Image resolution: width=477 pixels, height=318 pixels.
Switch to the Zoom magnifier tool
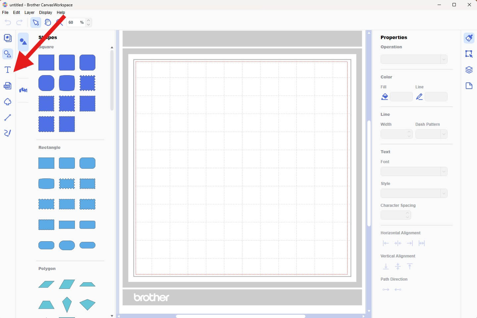tap(60, 22)
